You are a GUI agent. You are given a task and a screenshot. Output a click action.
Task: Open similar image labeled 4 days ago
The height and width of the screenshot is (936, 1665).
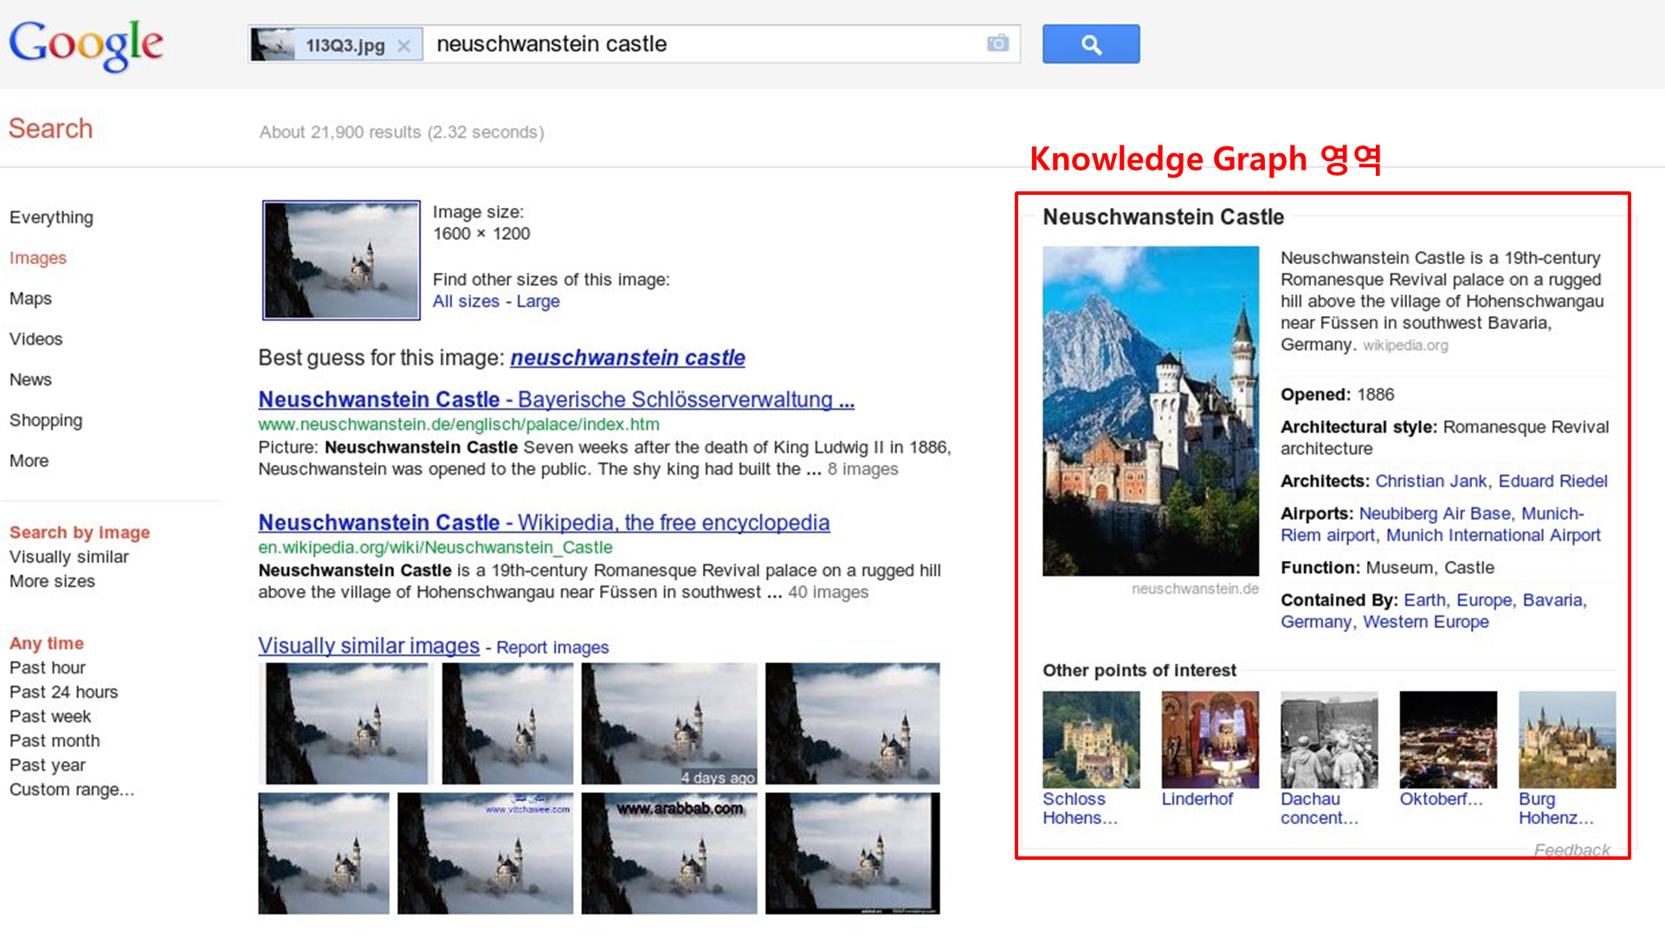pyautogui.click(x=668, y=724)
